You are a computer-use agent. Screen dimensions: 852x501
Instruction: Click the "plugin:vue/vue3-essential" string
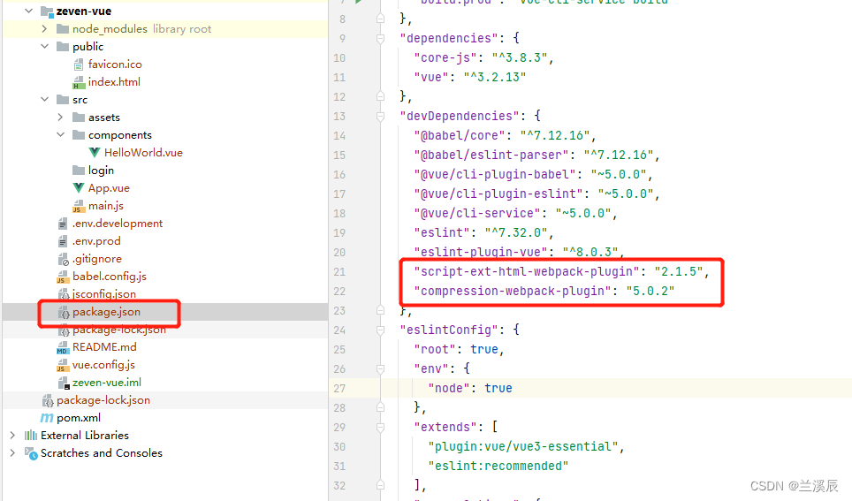523,447
